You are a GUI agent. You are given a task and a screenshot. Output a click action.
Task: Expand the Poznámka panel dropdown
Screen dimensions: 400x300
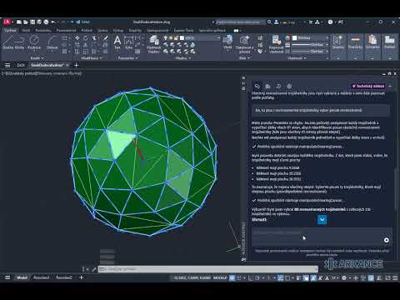click(128, 58)
